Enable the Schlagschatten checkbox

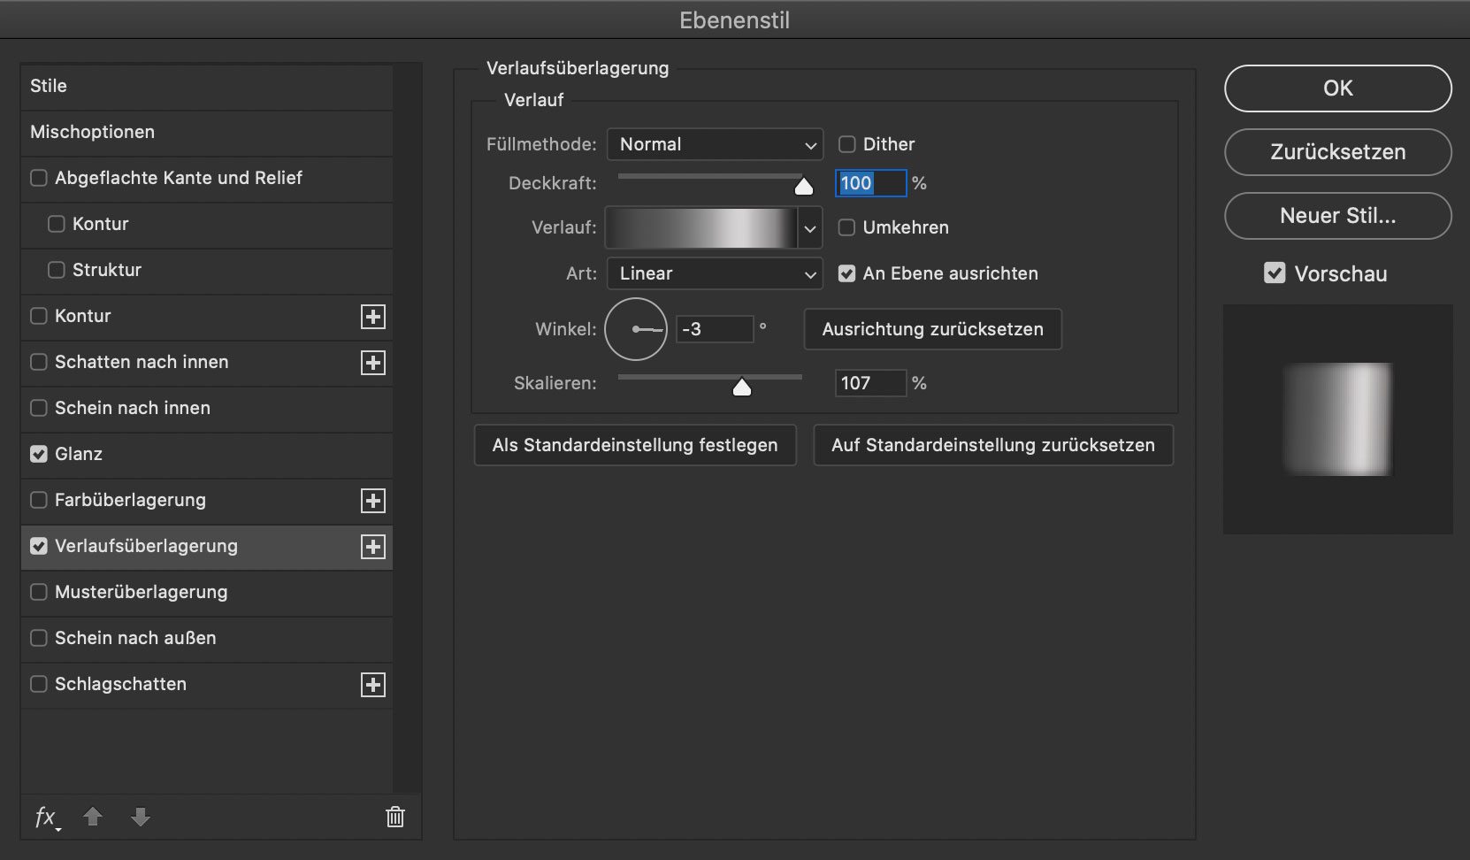(39, 684)
